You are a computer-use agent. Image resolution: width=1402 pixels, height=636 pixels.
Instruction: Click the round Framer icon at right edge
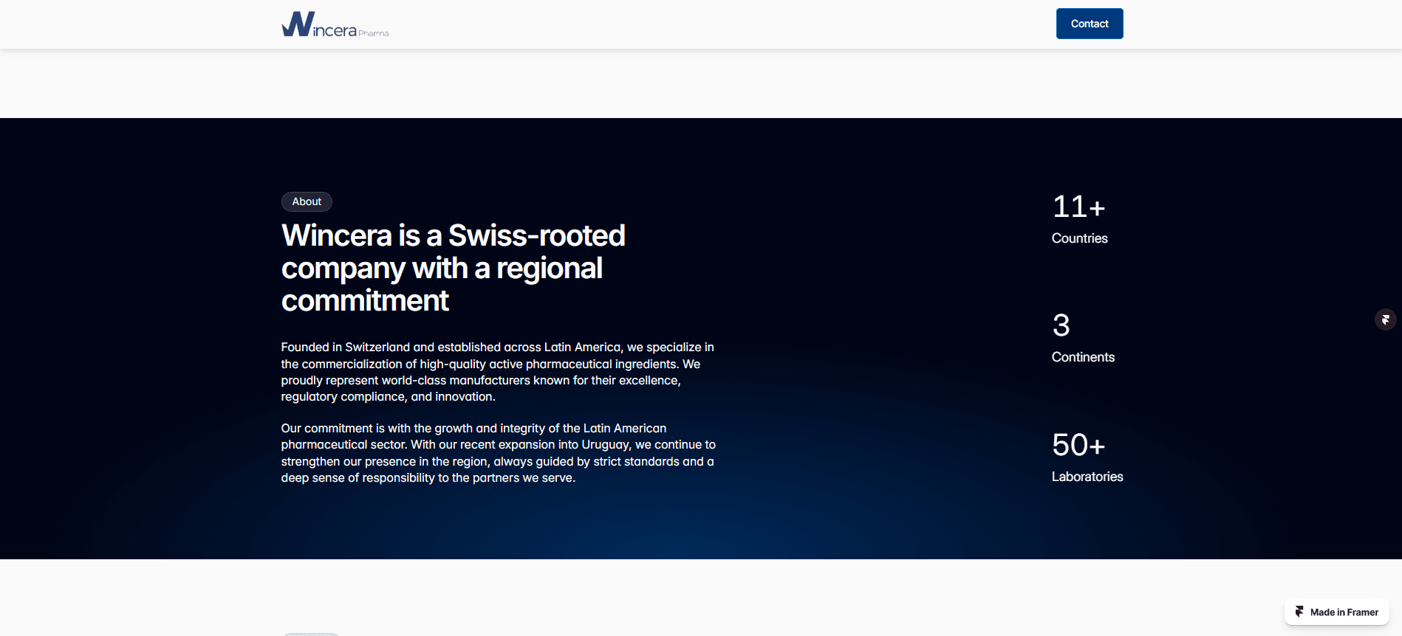1385,319
